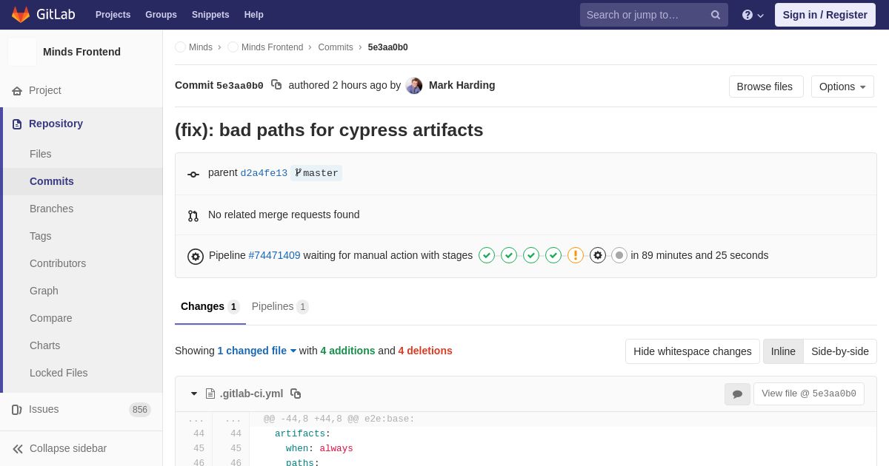Click the master branch label

click(x=316, y=173)
